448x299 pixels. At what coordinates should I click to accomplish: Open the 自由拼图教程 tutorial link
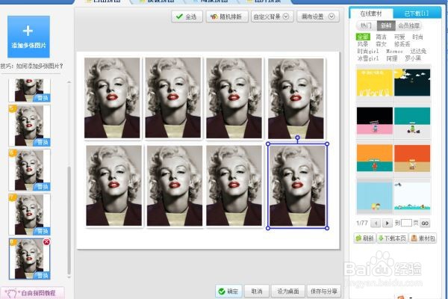tap(32, 293)
